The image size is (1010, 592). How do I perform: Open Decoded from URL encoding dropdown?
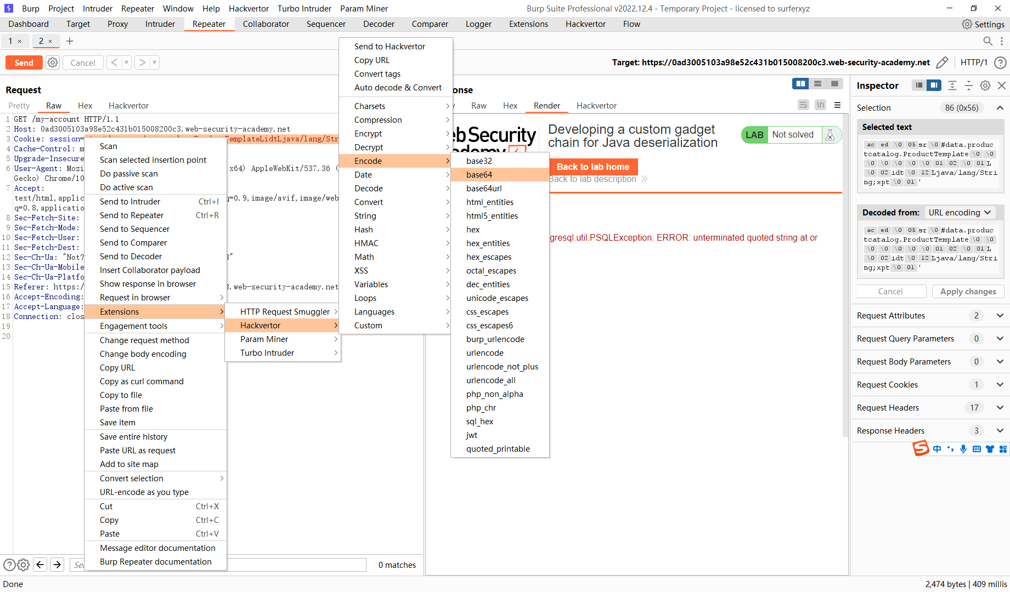click(960, 213)
